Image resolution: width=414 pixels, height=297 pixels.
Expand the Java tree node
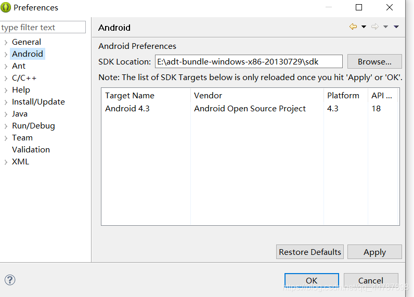pos(6,114)
